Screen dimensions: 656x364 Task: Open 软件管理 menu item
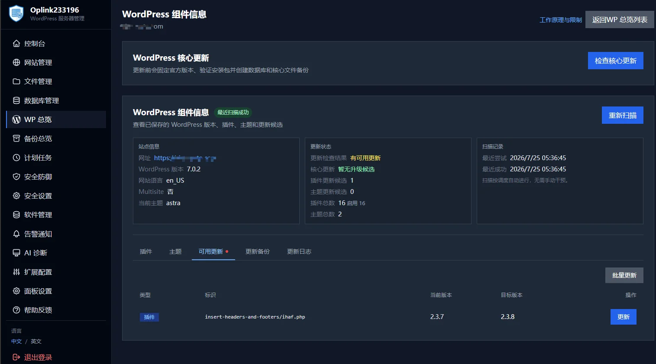pos(56,215)
